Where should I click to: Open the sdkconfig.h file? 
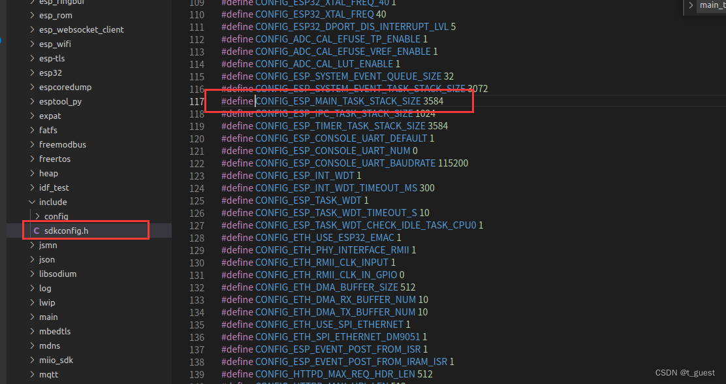(x=66, y=231)
